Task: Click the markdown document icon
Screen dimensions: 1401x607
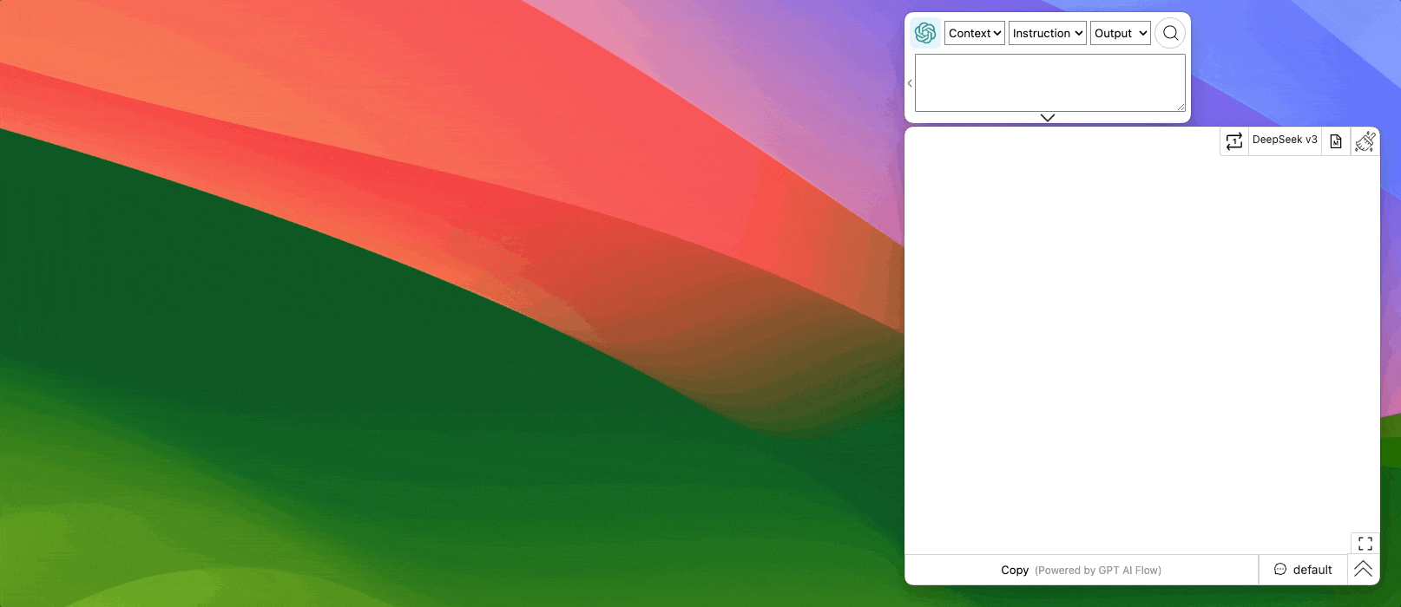Action: [x=1336, y=141]
